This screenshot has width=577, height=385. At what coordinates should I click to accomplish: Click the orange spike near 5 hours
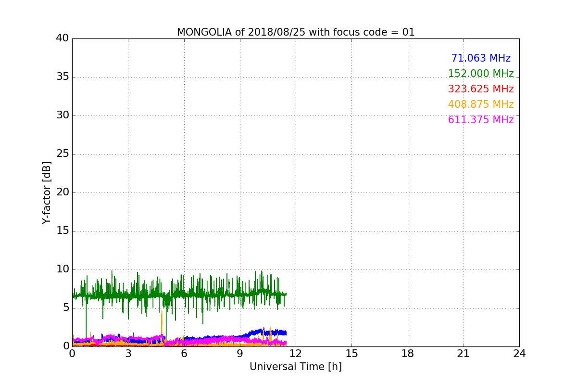click(162, 327)
